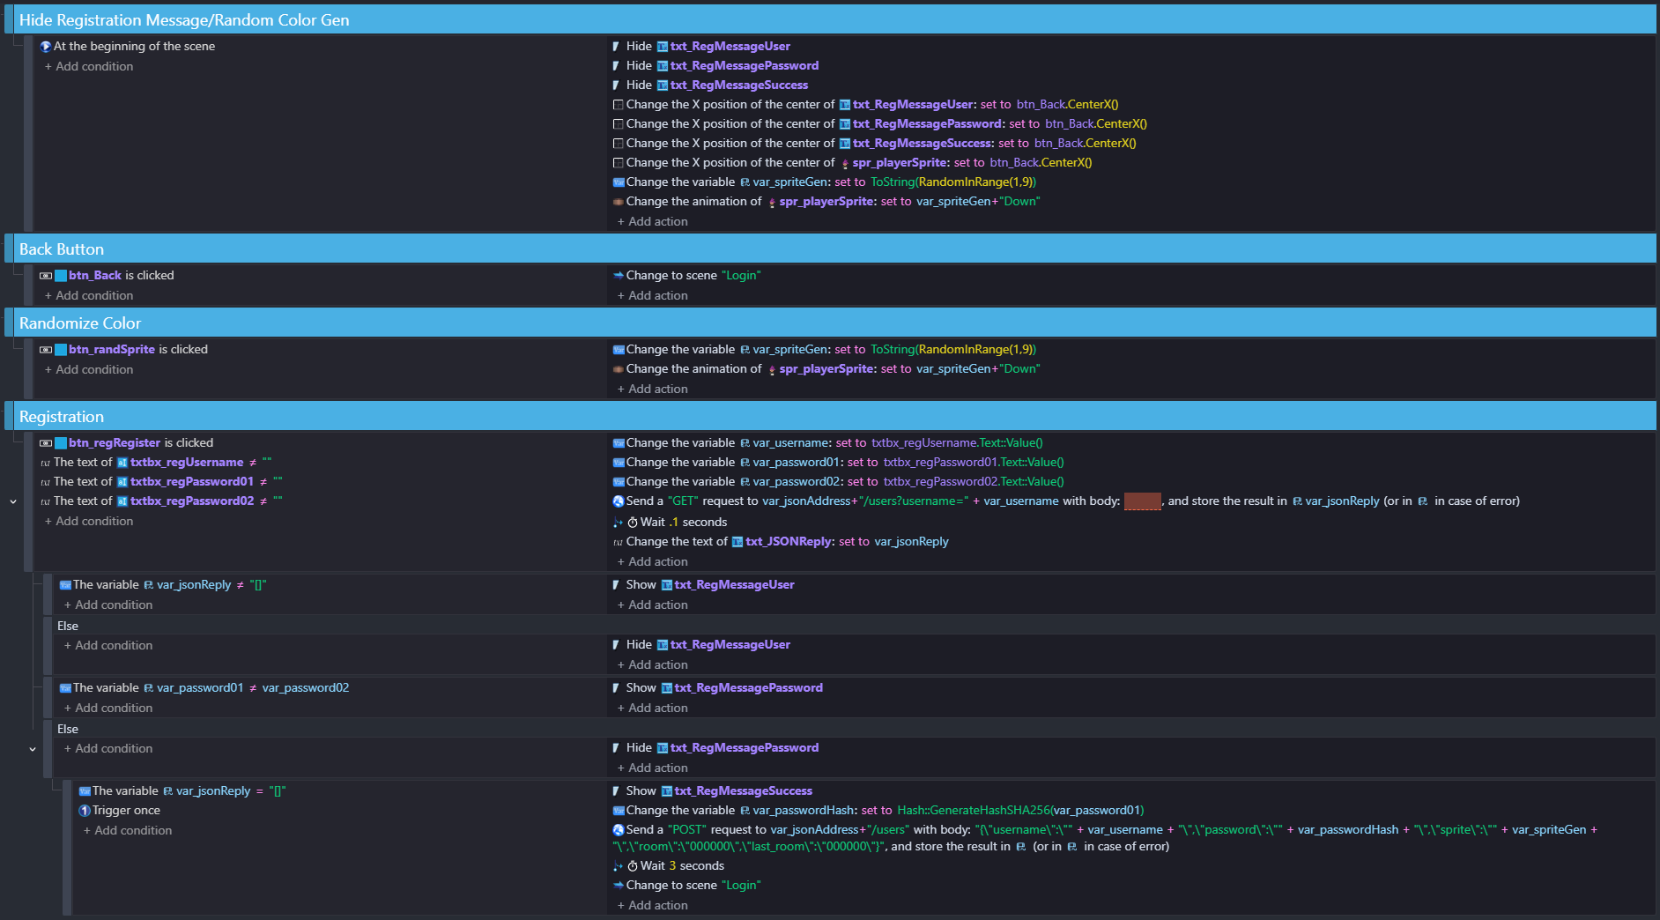Add action below 'Show txt_RegMessagePassword'
The height and width of the screenshot is (920, 1660).
click(x=653, y=709)
